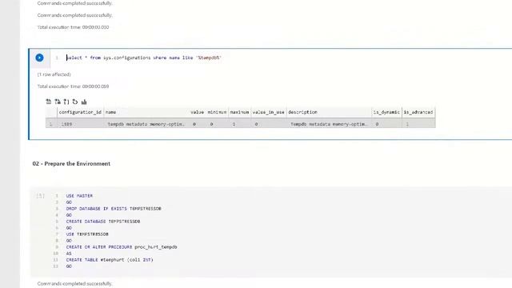Click the maximum column header
The height and width of the screenshot is (288, 512).
tap(239, 112)
